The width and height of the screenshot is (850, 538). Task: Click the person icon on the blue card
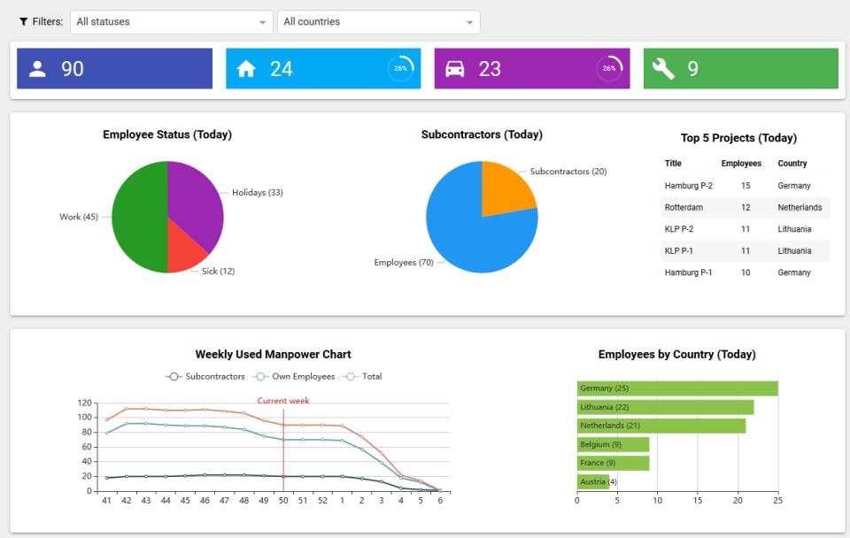(37, 69)
